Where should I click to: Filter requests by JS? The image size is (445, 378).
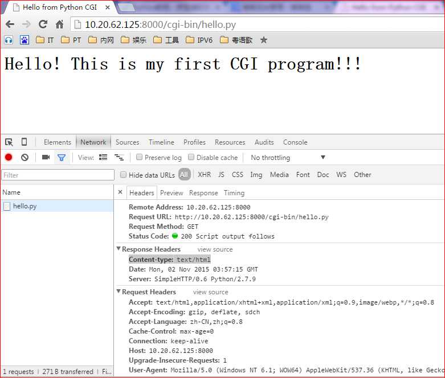click(x=222, y=175)
